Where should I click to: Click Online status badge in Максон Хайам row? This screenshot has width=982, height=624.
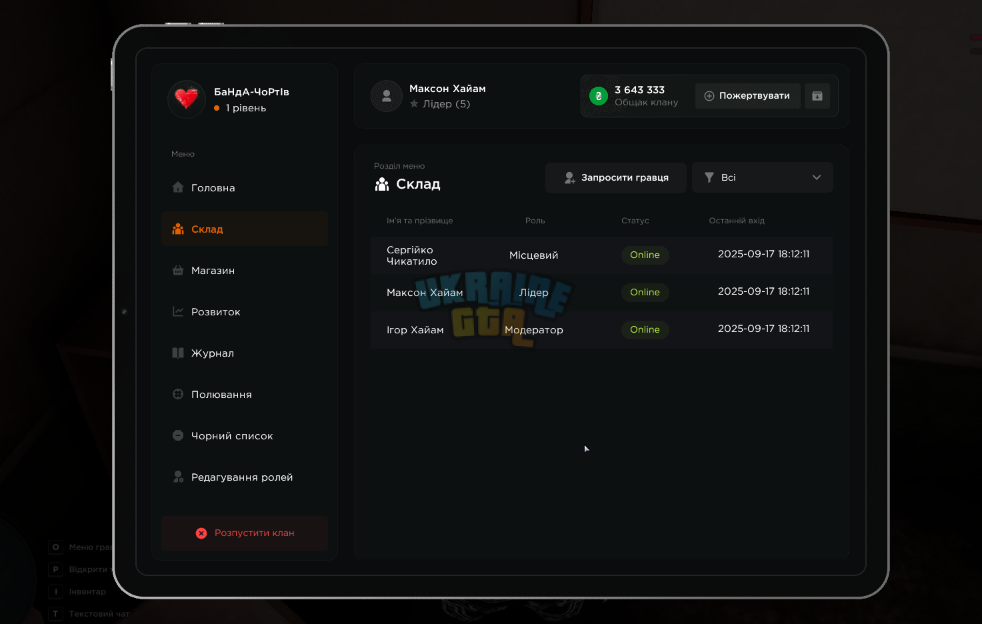point(645,292)
